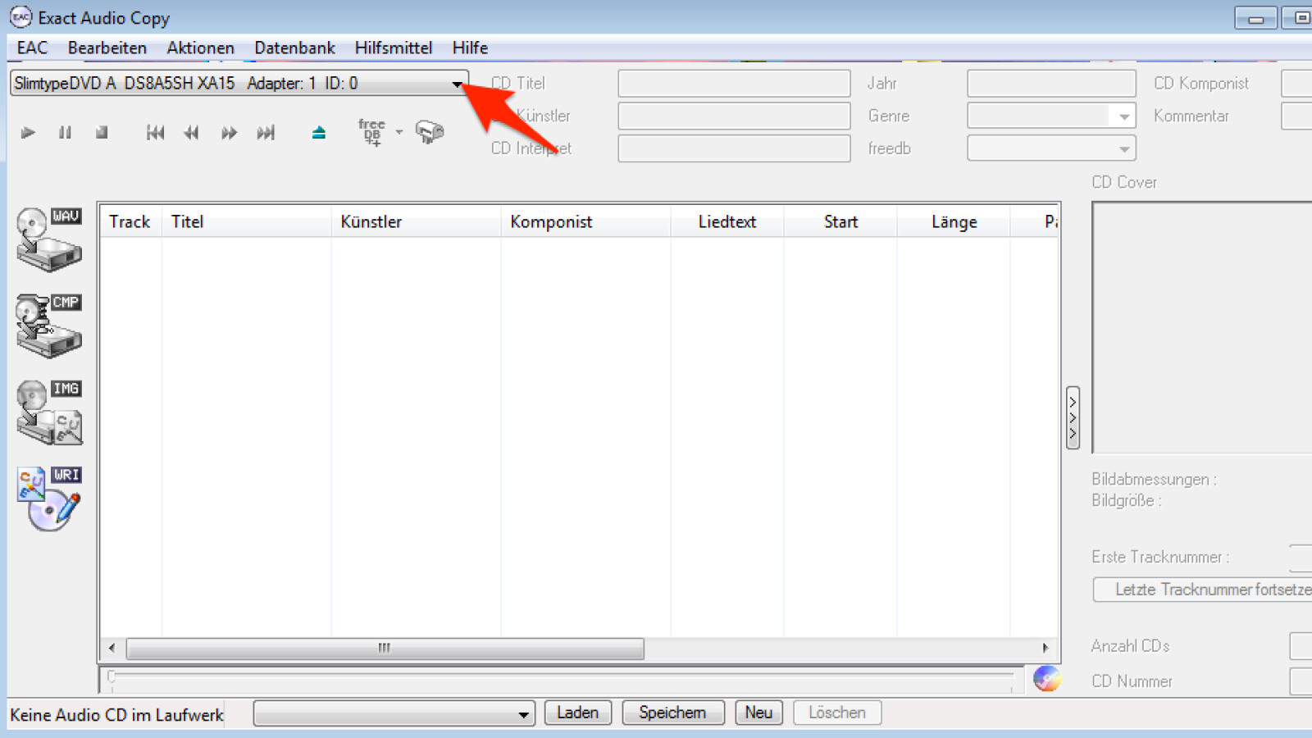Open the drive selection dropdown
This screenshot has height=738, width=1312.
[x=457, y=84]
